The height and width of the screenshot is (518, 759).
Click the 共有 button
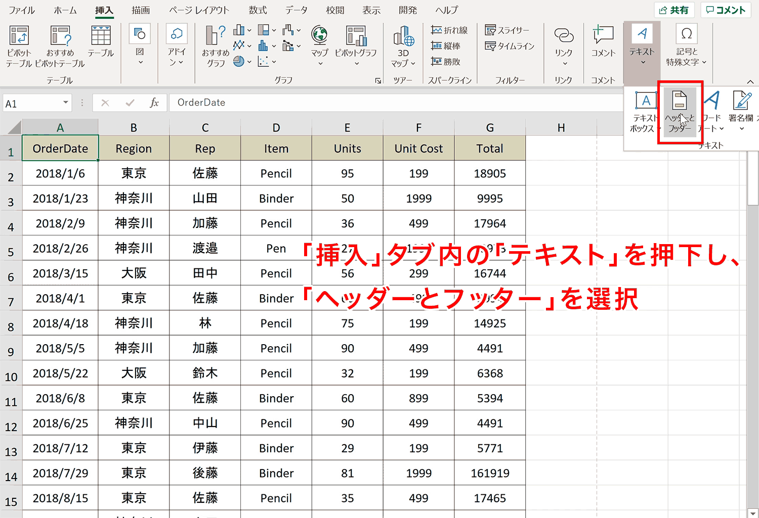[x=673, y=10]
